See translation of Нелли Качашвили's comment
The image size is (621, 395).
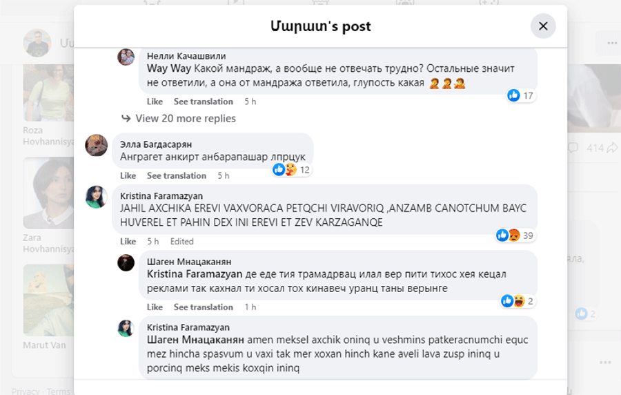203,102
